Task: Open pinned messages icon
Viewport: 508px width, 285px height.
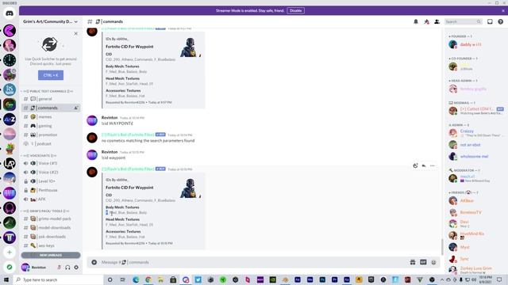Action: (x=426, y=21)
